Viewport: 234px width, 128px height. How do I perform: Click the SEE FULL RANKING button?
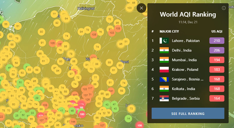tap(188, 113)
